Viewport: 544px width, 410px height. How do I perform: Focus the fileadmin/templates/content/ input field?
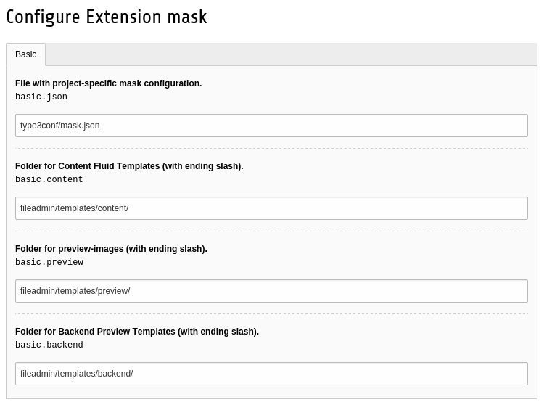271,208
